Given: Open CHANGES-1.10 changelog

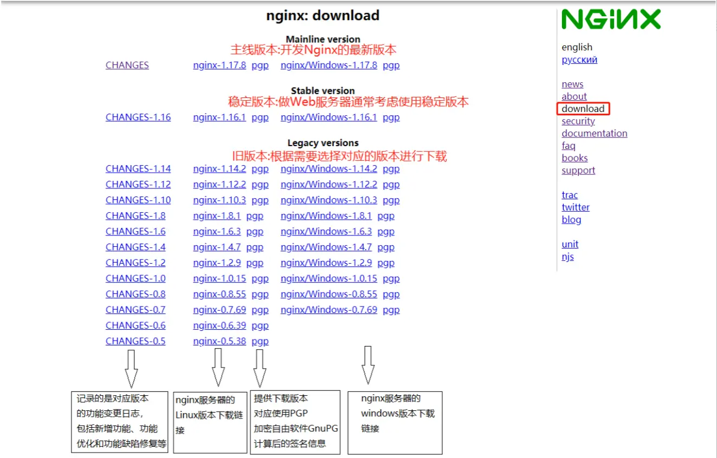Looking at the screenshot, I should 138,200.
